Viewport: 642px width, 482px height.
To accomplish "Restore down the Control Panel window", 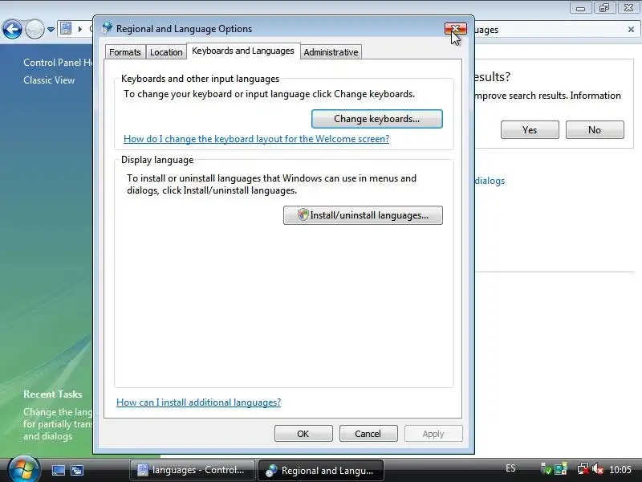I will pos(604,8).
